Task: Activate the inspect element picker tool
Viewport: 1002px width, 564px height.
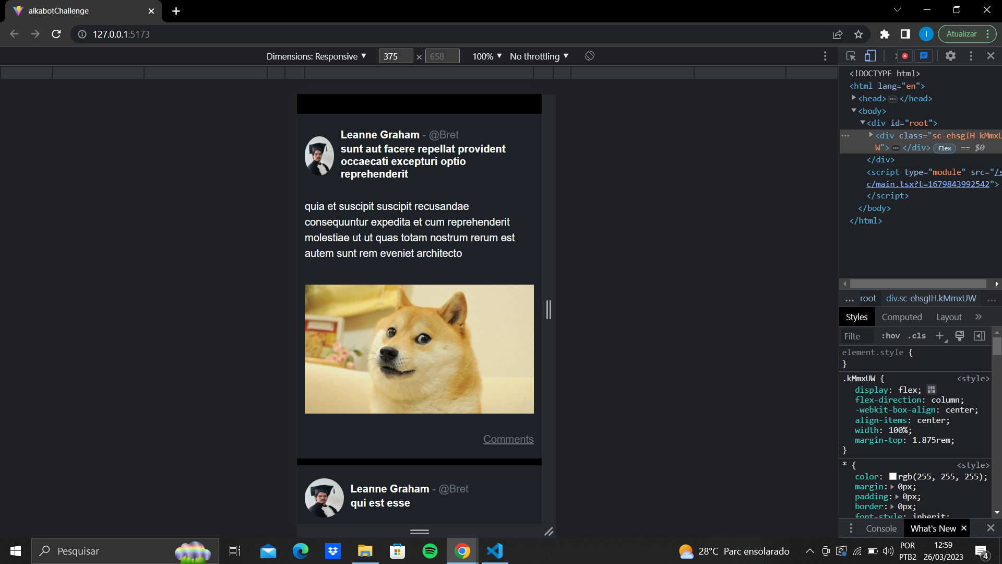Action: [851, 56]
